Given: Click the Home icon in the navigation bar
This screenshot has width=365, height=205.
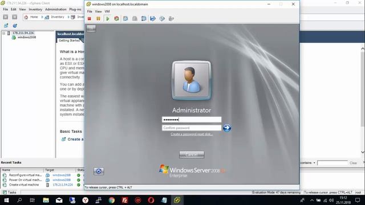Looking at the screenshot, I should [26, 17].
